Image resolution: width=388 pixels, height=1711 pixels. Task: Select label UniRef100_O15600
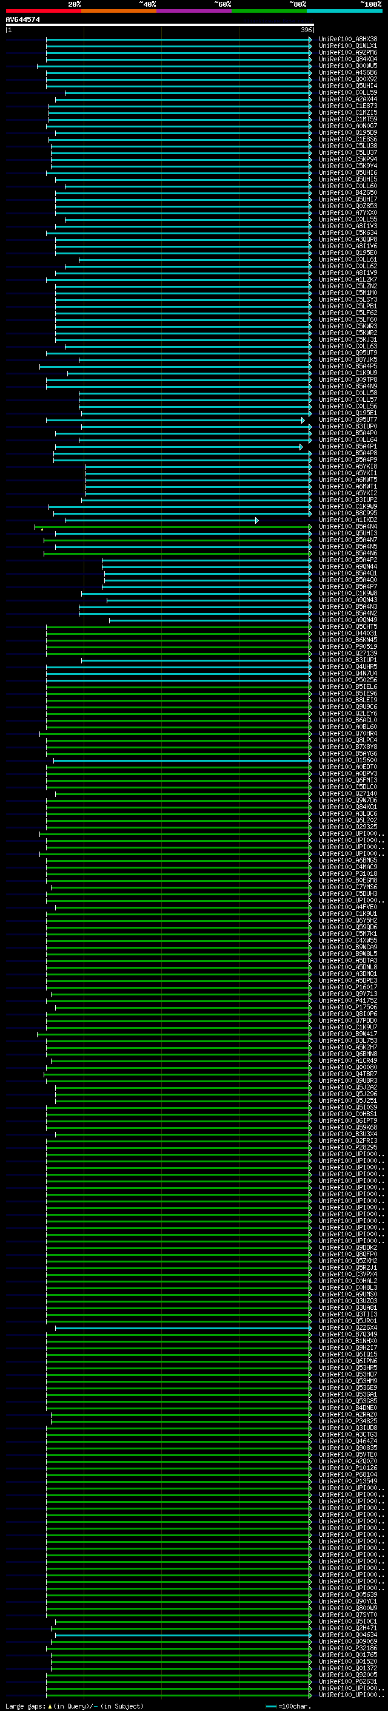[348, 760]
